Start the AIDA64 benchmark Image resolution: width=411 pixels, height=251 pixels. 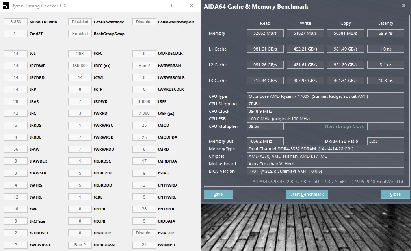coord(307,194)
